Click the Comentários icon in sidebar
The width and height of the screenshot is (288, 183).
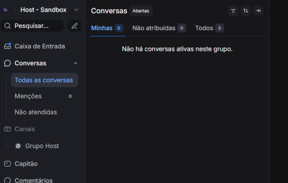coord(7,180)
